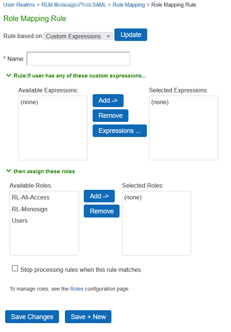Open the Roles configuration page link
This screenshot has height=332, width=231.
click(x=77, y=289)
